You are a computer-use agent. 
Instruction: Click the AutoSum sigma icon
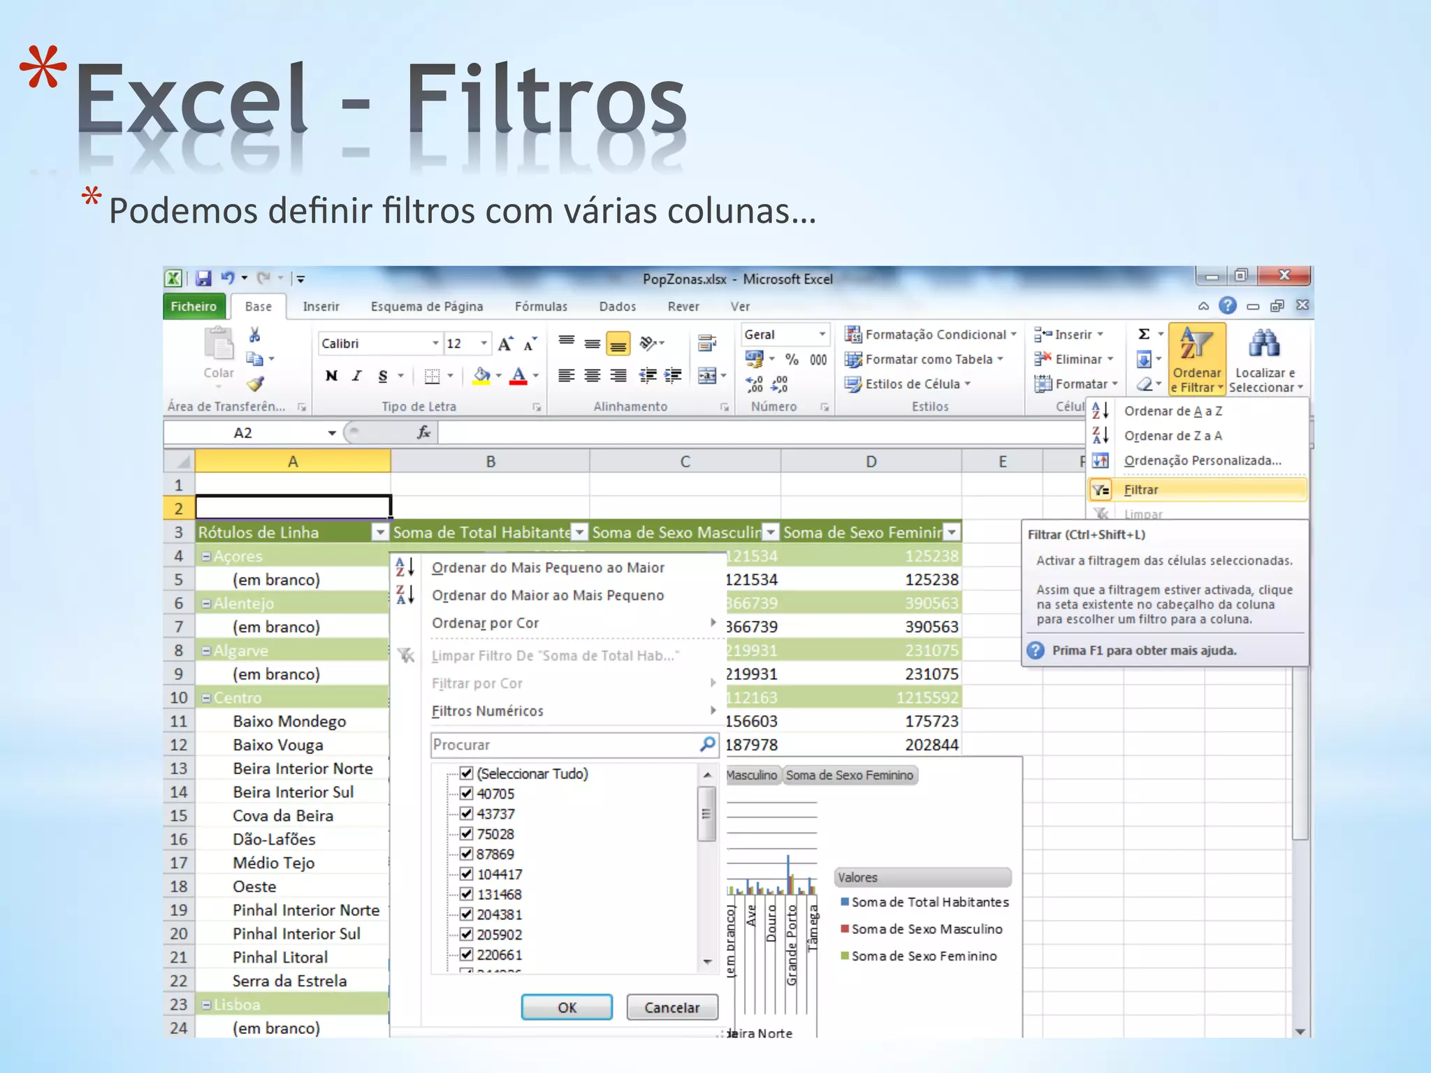click(x=1144, y=334)
